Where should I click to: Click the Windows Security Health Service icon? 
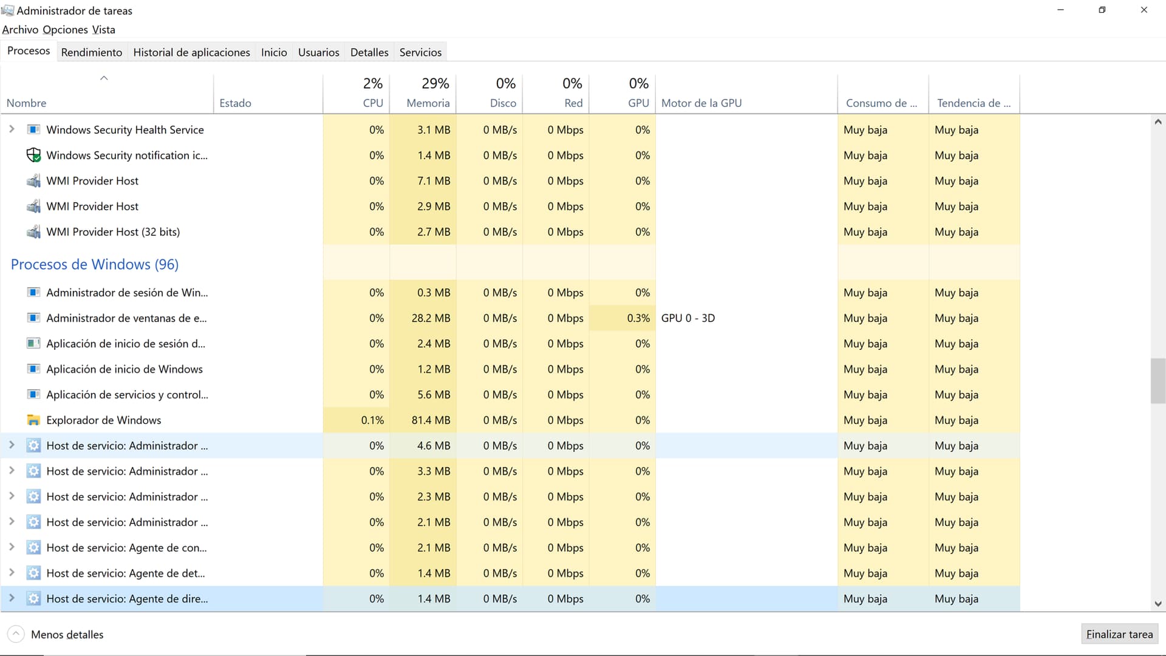(x=34, y=129)
